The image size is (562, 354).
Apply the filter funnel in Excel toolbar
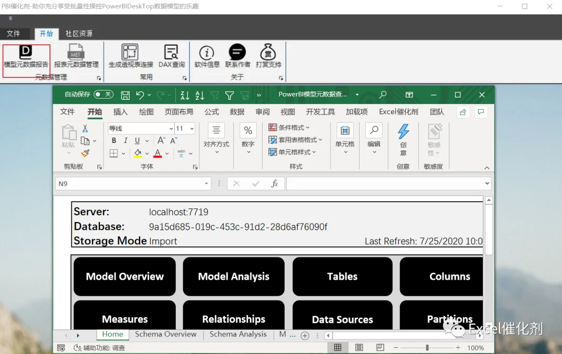229,95
